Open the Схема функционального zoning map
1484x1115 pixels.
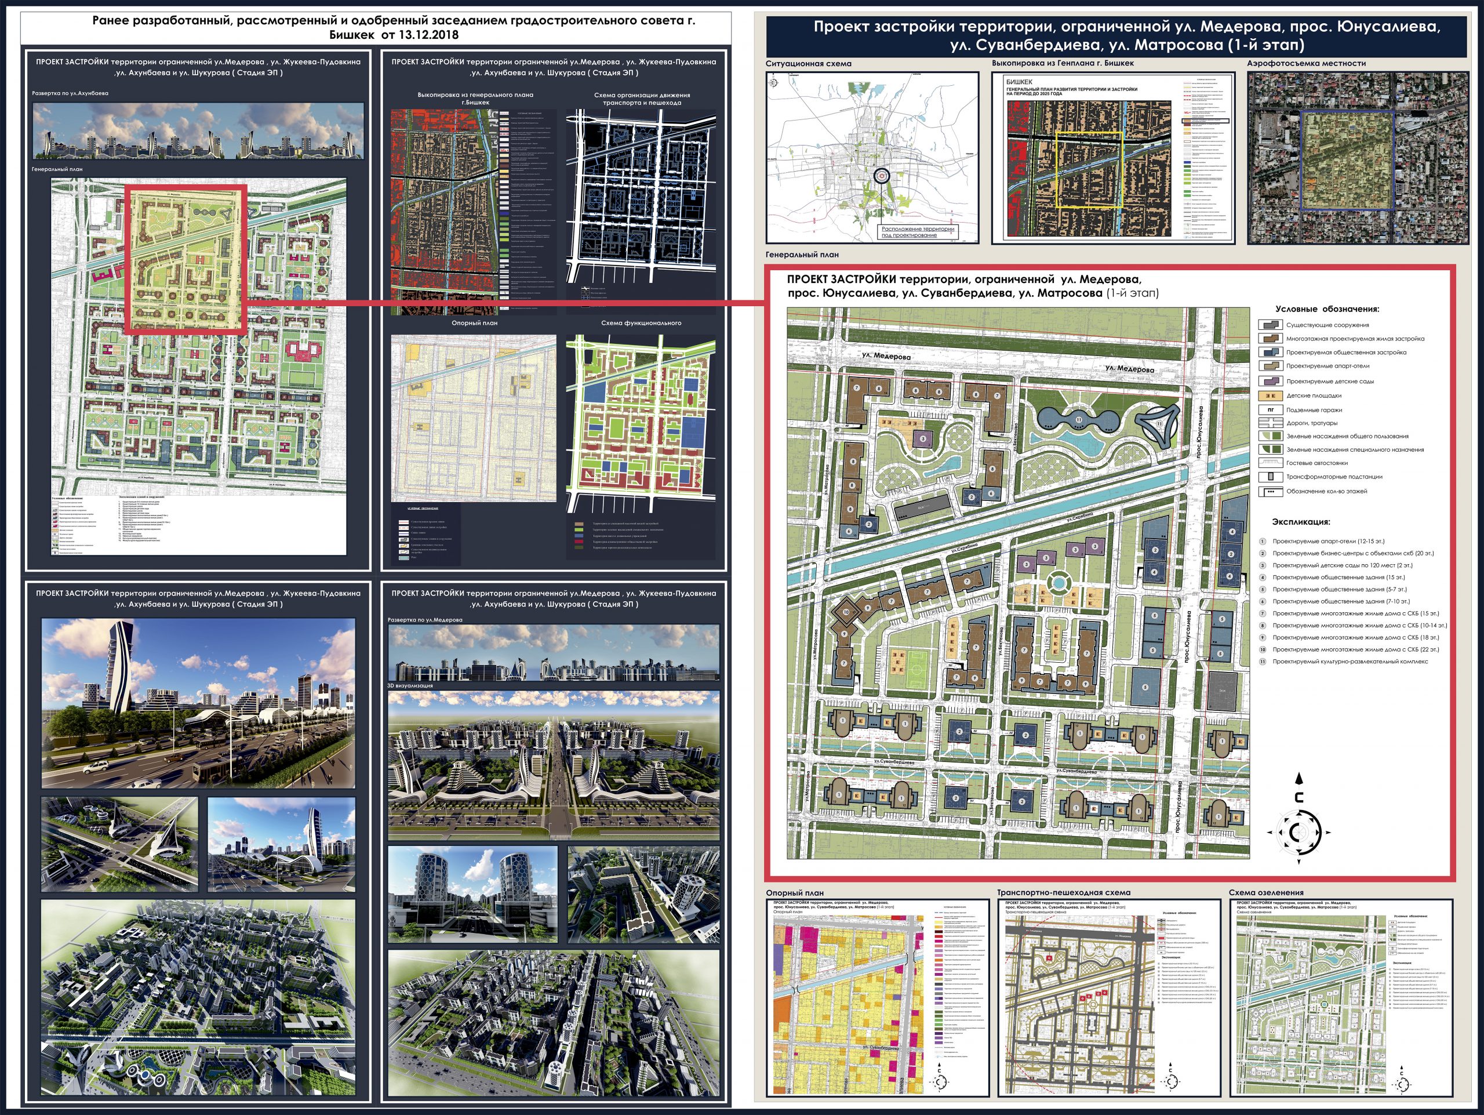641,424
